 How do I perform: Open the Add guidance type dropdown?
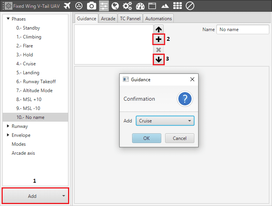(165, 120)
